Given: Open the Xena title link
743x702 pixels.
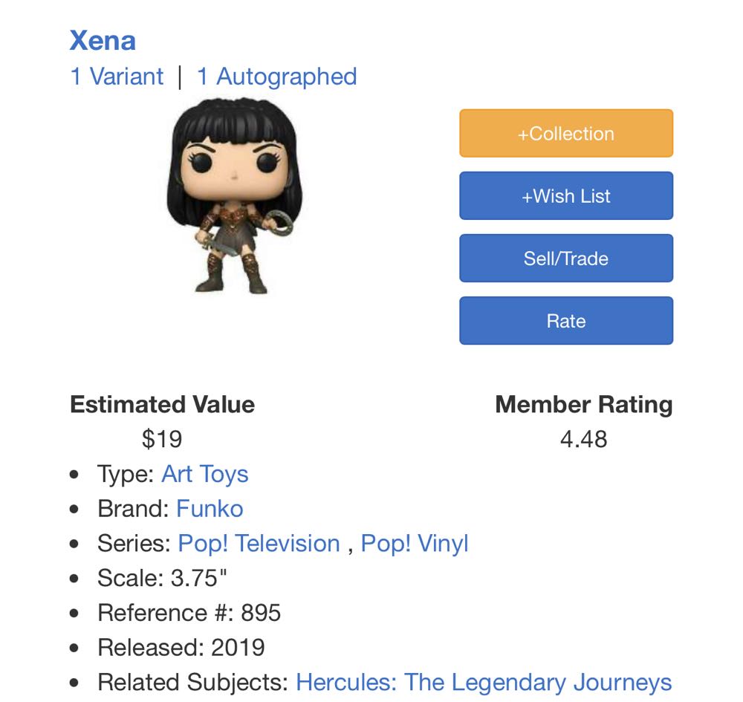Looking at the screenshot, I should tap(102, 41).
